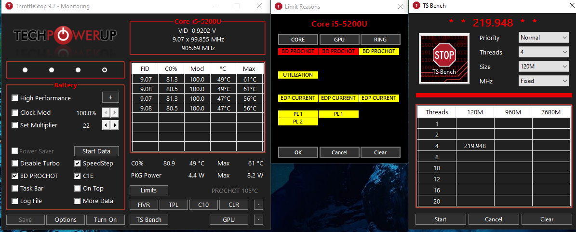Open TS Bench from ThrottleStop
This screenshot has width=576, height=232.
tap(149, 219)
